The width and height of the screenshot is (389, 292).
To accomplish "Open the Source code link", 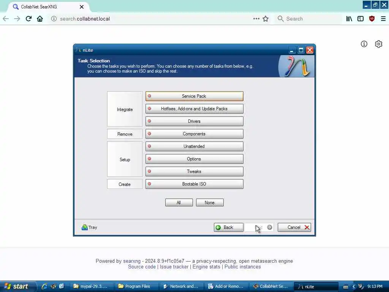I will 142,267.
